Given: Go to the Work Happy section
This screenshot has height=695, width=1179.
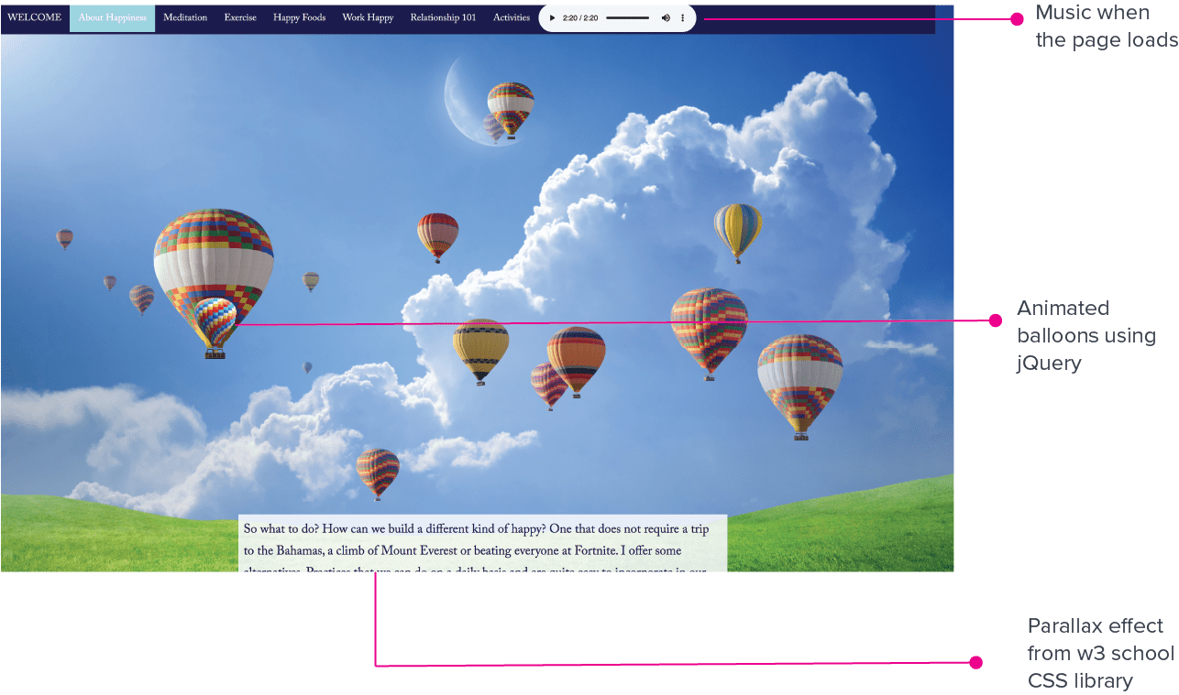Looking at the screenshot, I should (367, 16).
